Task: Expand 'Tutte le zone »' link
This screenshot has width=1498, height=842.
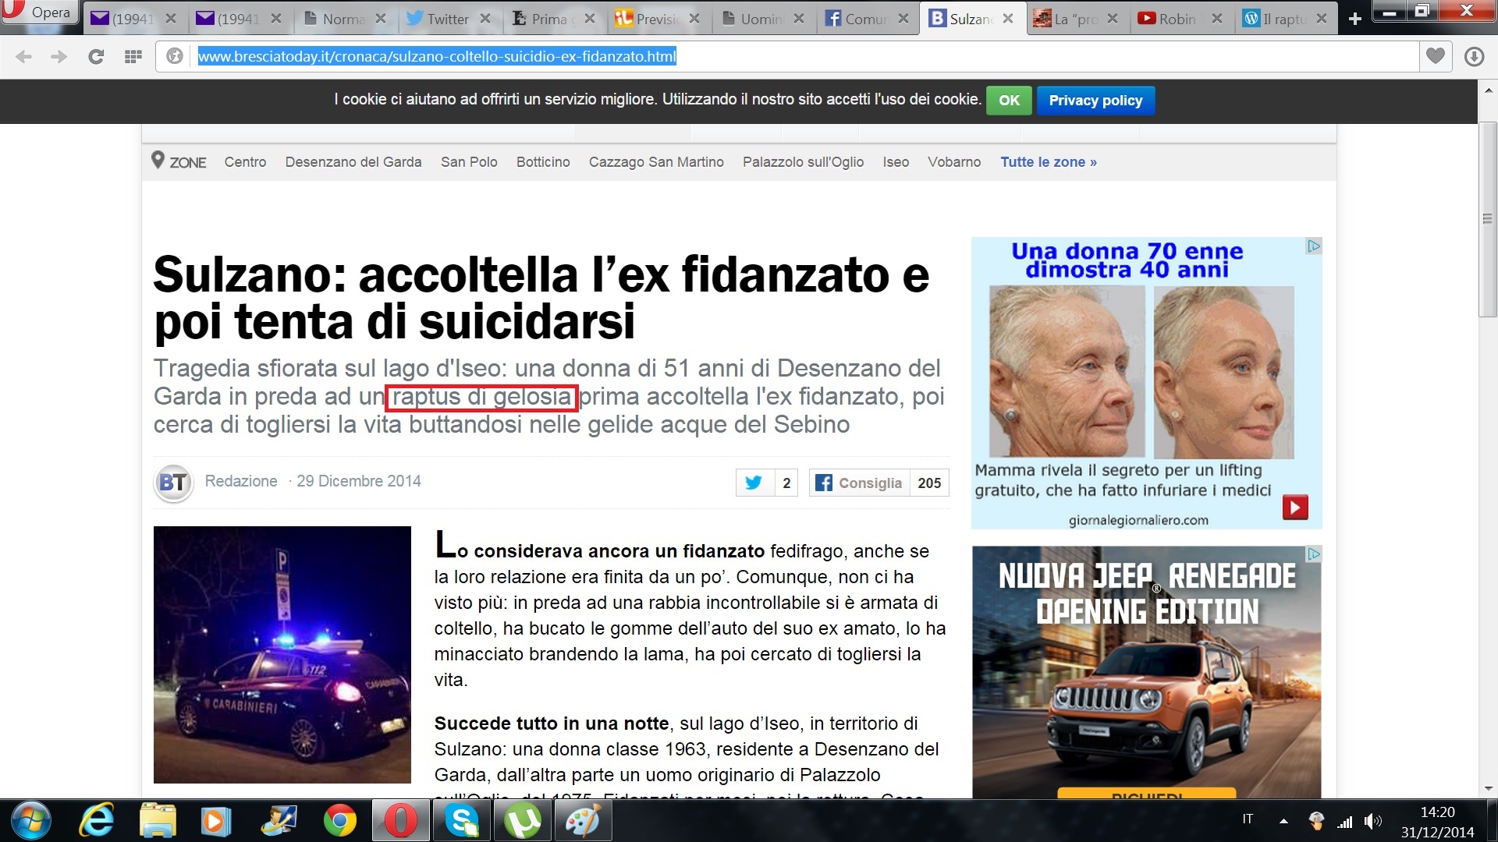Action: (1049, 162)
